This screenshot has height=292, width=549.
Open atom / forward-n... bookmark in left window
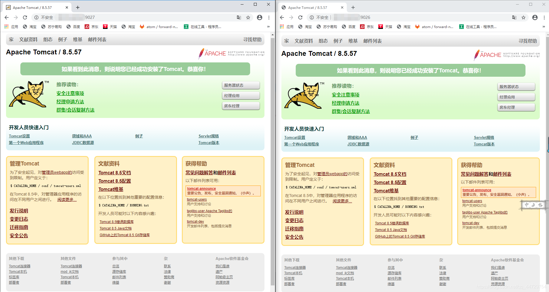159,27
